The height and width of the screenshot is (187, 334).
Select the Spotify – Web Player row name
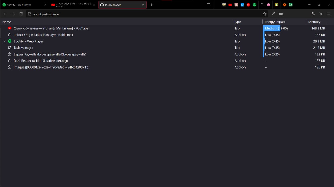point(28,41)
